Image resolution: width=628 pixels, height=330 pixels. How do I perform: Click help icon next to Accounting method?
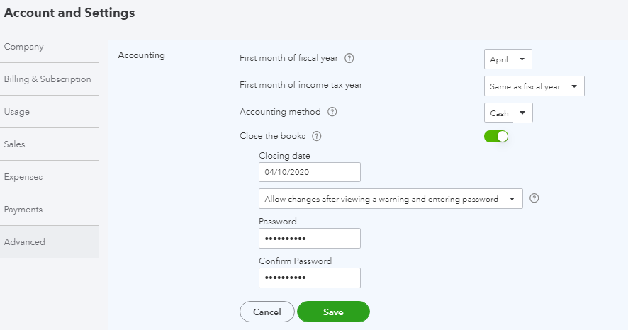point(332,112)
